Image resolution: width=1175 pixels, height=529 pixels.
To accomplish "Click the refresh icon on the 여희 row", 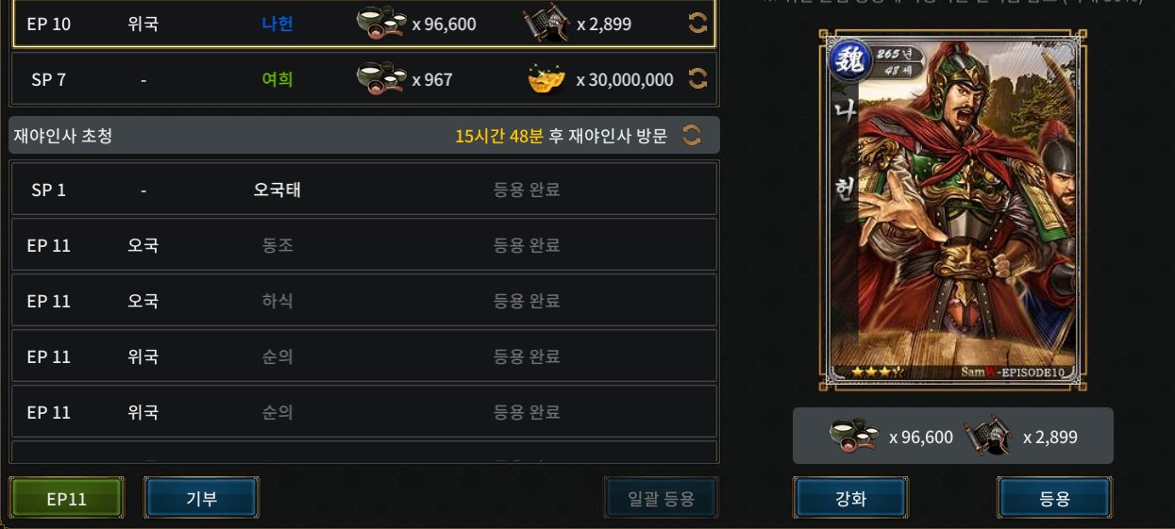I will point(697,78).
